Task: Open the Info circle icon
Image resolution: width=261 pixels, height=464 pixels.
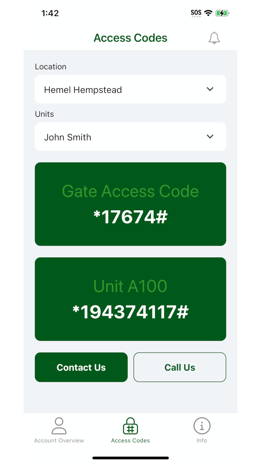Action: 202,426
